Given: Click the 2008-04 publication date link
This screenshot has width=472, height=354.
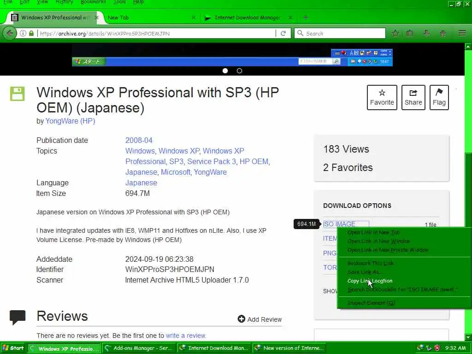Looking at the screenshot, I should (139, 140).
